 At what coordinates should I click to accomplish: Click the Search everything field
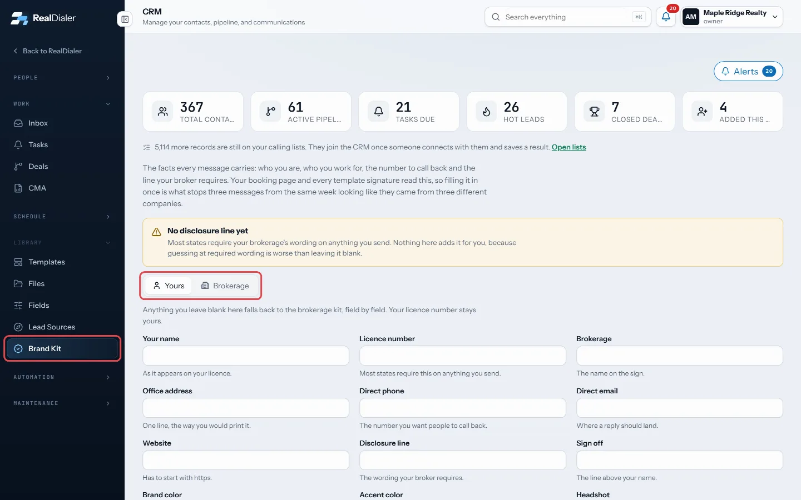pyautogui.click(x=568, y=17)
